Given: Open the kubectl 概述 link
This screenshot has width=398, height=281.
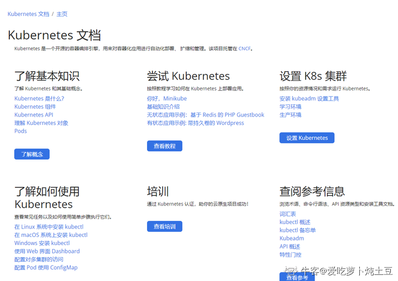Looking at the screenshot, I should pos(295,222).
